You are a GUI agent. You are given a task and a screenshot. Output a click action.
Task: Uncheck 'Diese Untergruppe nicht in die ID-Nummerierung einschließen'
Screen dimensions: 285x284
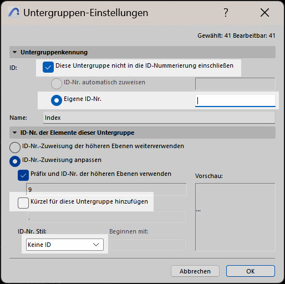pos(48,67)
